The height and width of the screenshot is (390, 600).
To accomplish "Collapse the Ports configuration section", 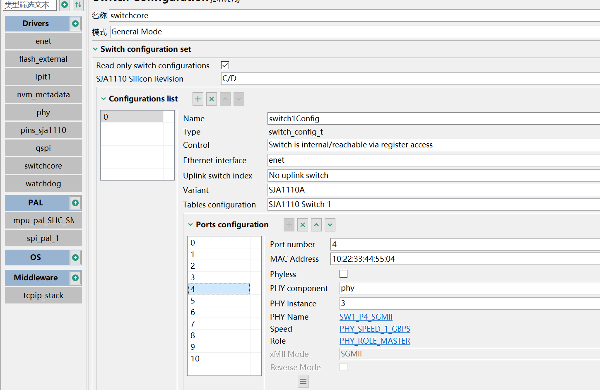I will (190, 224).
